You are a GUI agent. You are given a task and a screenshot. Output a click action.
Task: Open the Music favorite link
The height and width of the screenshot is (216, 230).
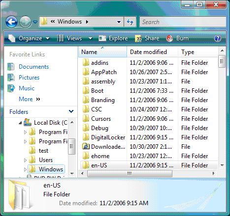point(27,88)
